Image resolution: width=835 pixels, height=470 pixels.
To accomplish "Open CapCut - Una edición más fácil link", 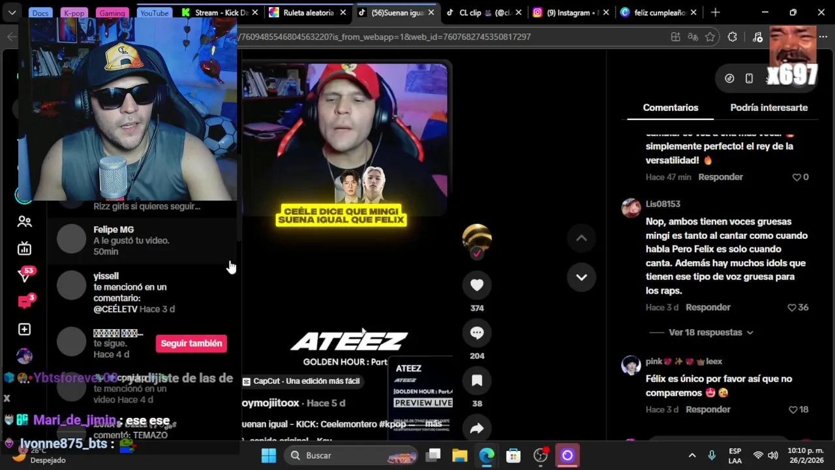I will click(x=301, y=381).
